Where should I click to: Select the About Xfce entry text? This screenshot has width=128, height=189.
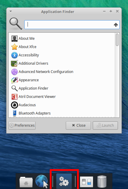[x=28, y=47]
